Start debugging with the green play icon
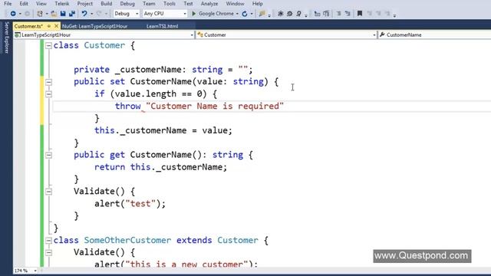The width and height of the screenshot is (491, 276). 193,14
